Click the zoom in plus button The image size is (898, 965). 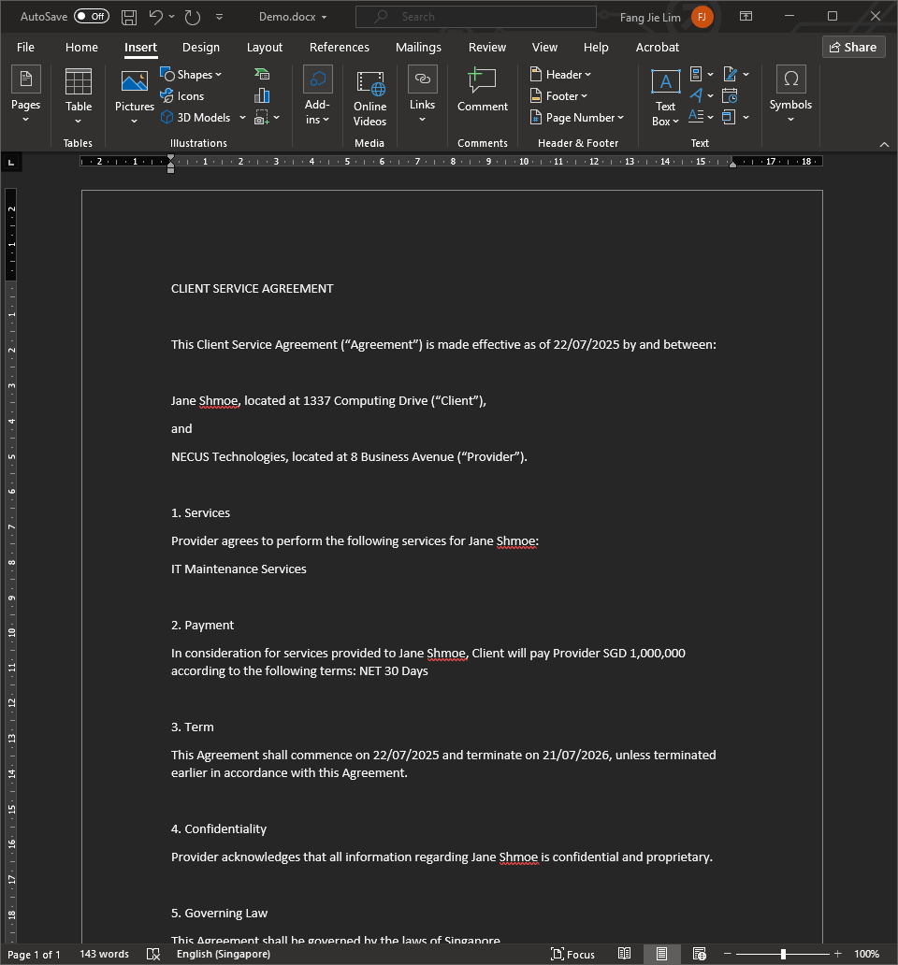click(x=838, y=954)
